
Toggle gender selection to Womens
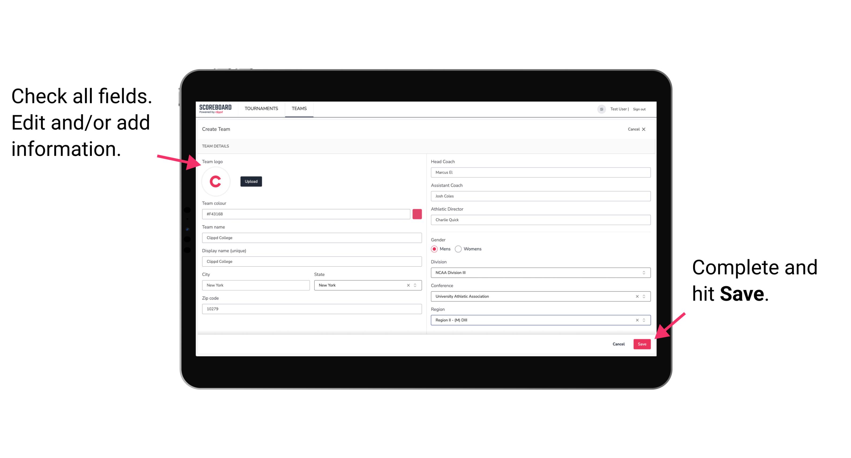[x=460, y=249]
